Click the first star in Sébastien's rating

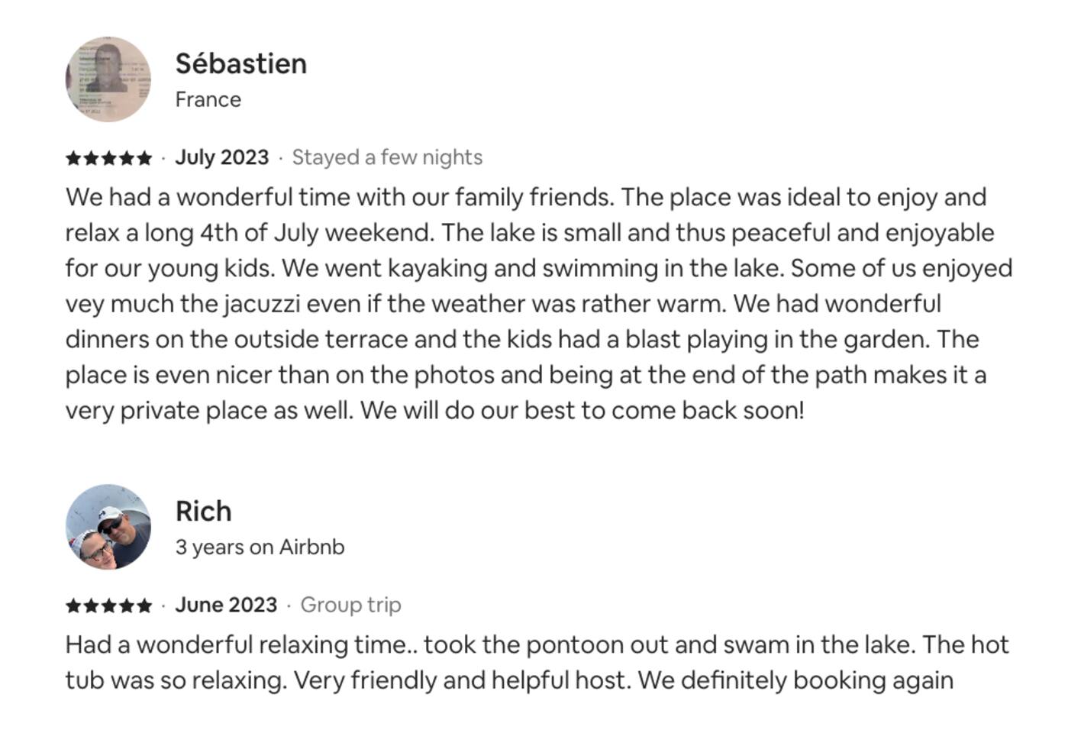(74, 158)
